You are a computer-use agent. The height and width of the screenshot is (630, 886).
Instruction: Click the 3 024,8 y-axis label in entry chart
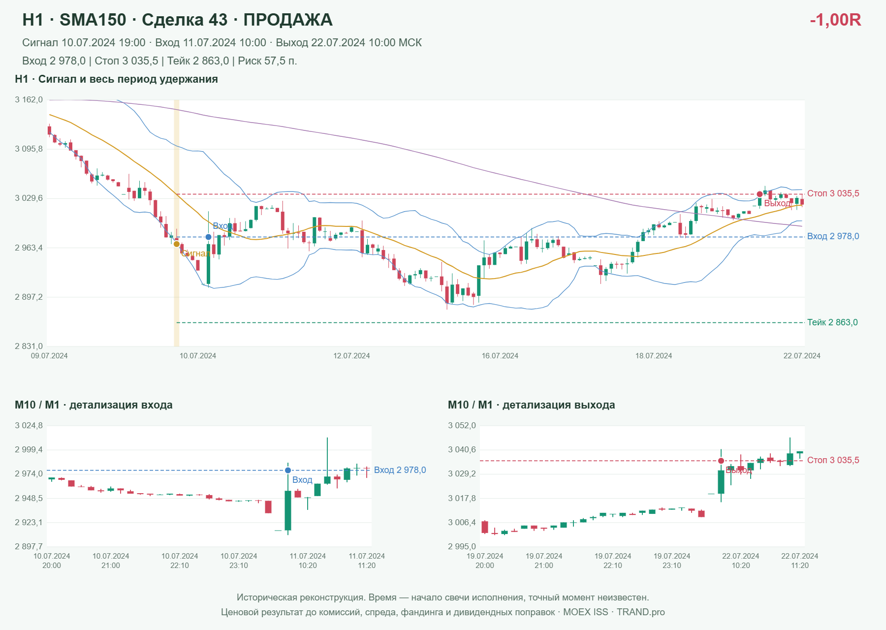coord(29,426)
